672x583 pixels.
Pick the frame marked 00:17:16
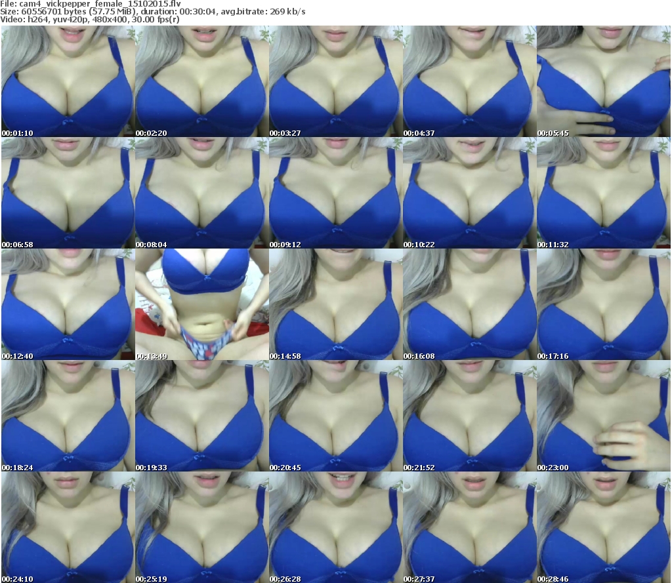(604, 304)
